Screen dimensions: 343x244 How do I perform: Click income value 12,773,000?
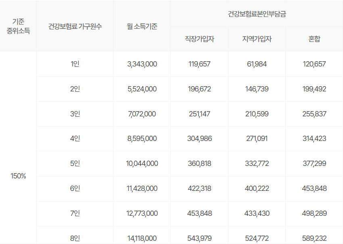coord(142,213)
